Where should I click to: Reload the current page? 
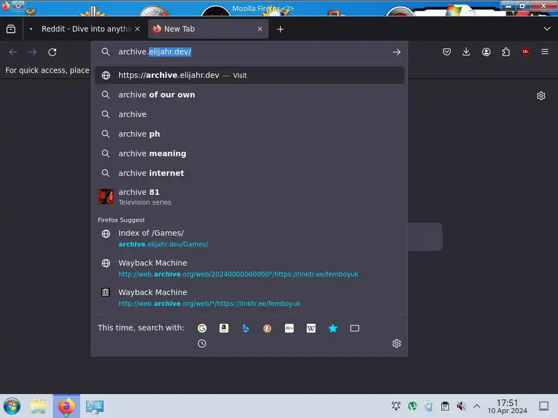[52, 52]
